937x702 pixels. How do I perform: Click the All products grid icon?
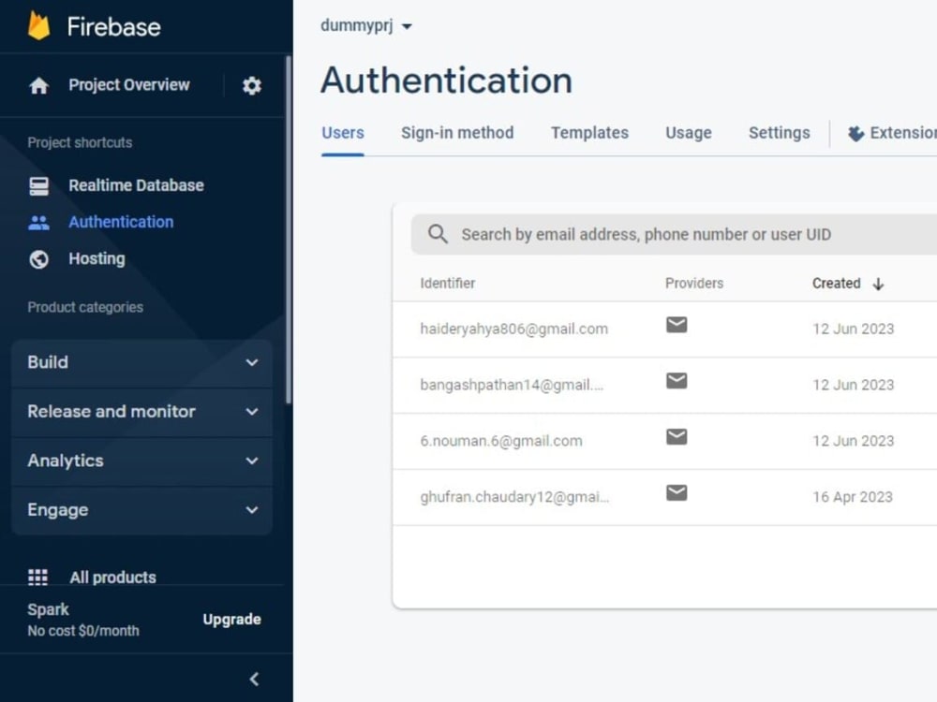click(37, 577)
